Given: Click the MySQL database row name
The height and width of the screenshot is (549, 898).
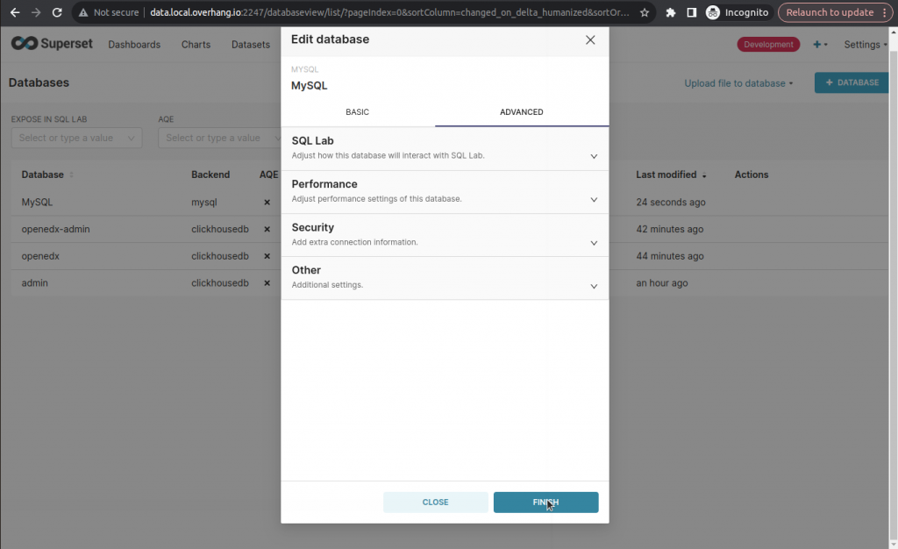Looking at the screenshot, I should tap(37, 202).
